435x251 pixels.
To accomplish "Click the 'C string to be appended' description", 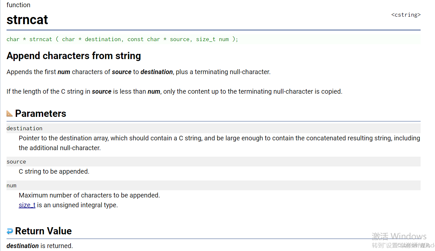I will [x=54, y=171].
